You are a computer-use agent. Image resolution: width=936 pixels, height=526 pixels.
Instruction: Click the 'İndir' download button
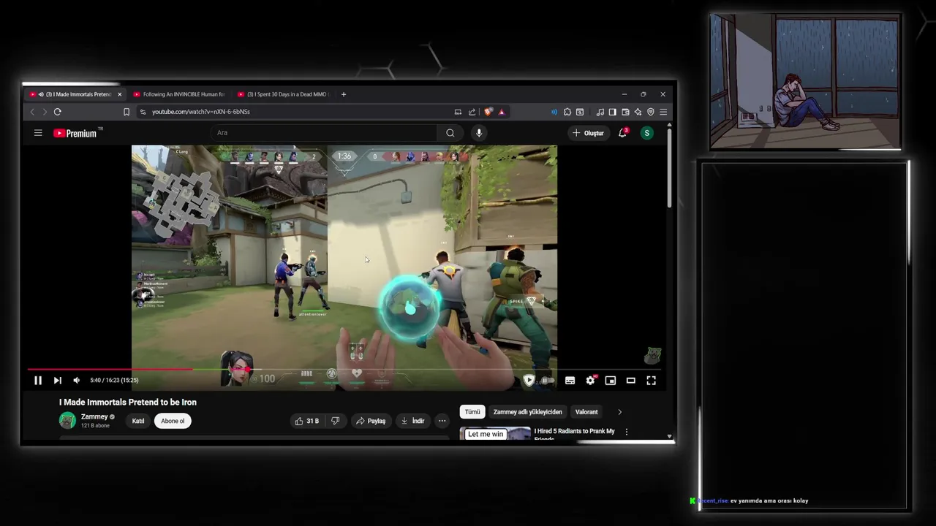tap(412, 421)
